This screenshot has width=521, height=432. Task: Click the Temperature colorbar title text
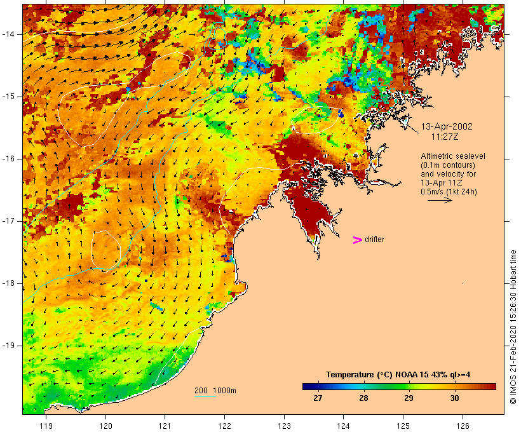(398, 375)
